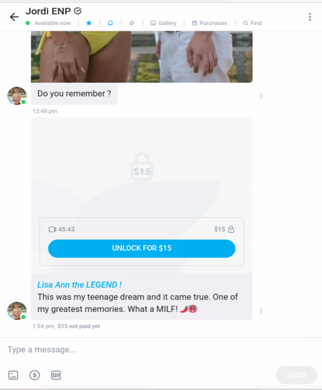Click the $15 lock icon on the preview
This screenshot has width=322, height=390.
pos(142,167)
